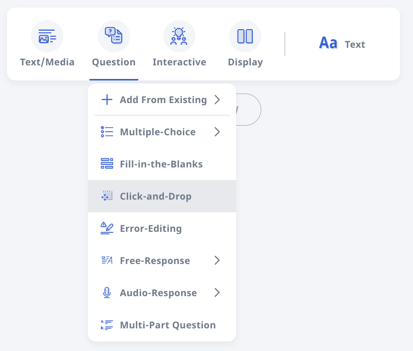Expand the Audio-Response submenu chevron
This screenshot has width=413, height=351.
pos(217,293)
